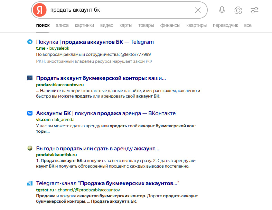
Task: Show all services via «все»
Action: pos(248,26)
